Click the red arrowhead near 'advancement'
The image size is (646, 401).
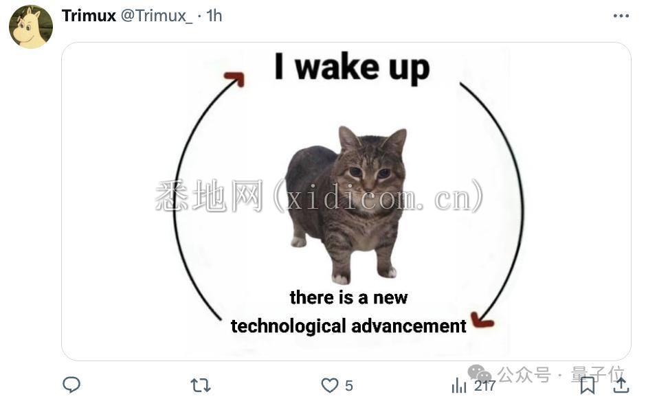click(481, 320)
